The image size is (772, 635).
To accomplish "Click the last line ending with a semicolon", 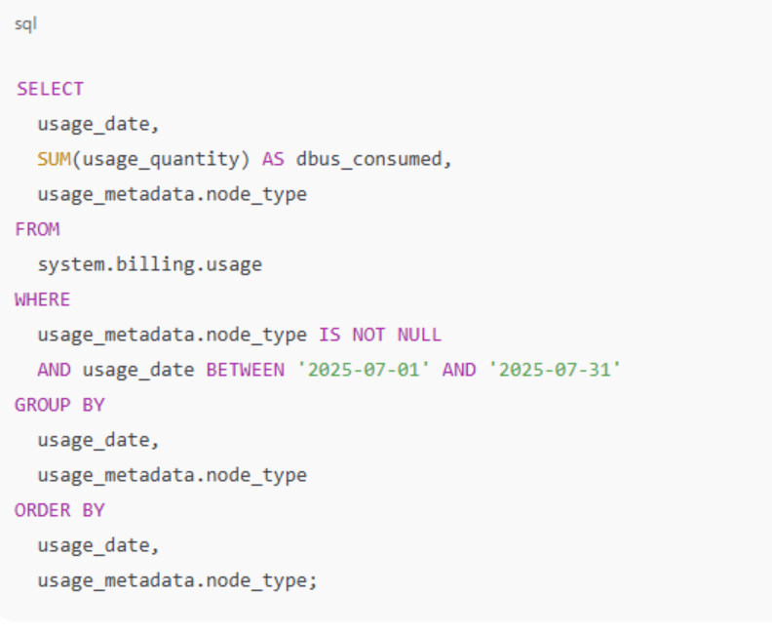I will click(177, 580).
